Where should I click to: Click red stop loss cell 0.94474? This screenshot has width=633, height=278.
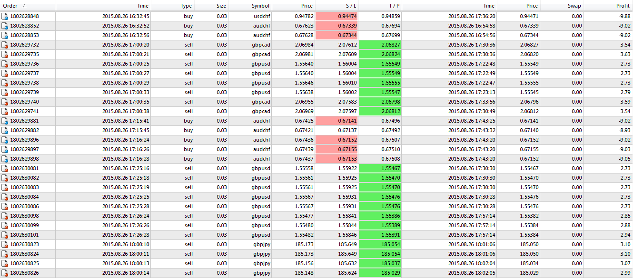(x=336, y=16)
